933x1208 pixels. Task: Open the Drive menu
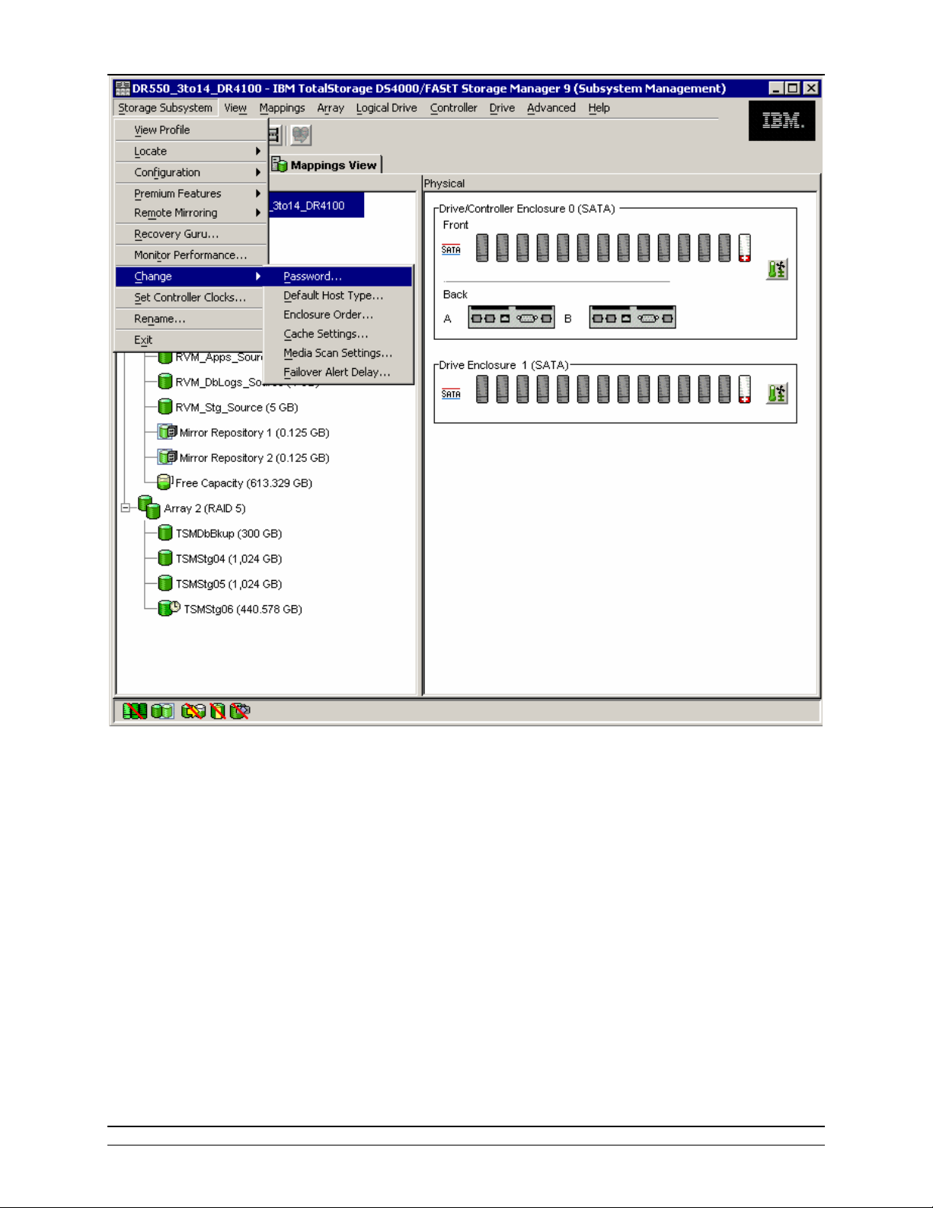coord(502,108)
